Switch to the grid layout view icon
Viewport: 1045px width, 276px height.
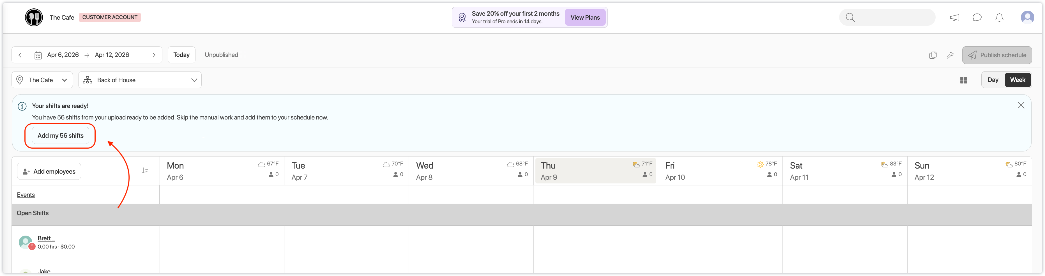click(x=963, y=81)
